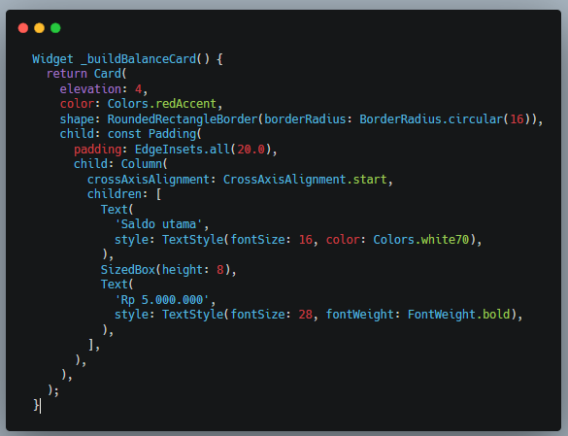Viewport: 568px width, 436px height.
Task: Click the fontSize value '28'
Action: (306, 315)
